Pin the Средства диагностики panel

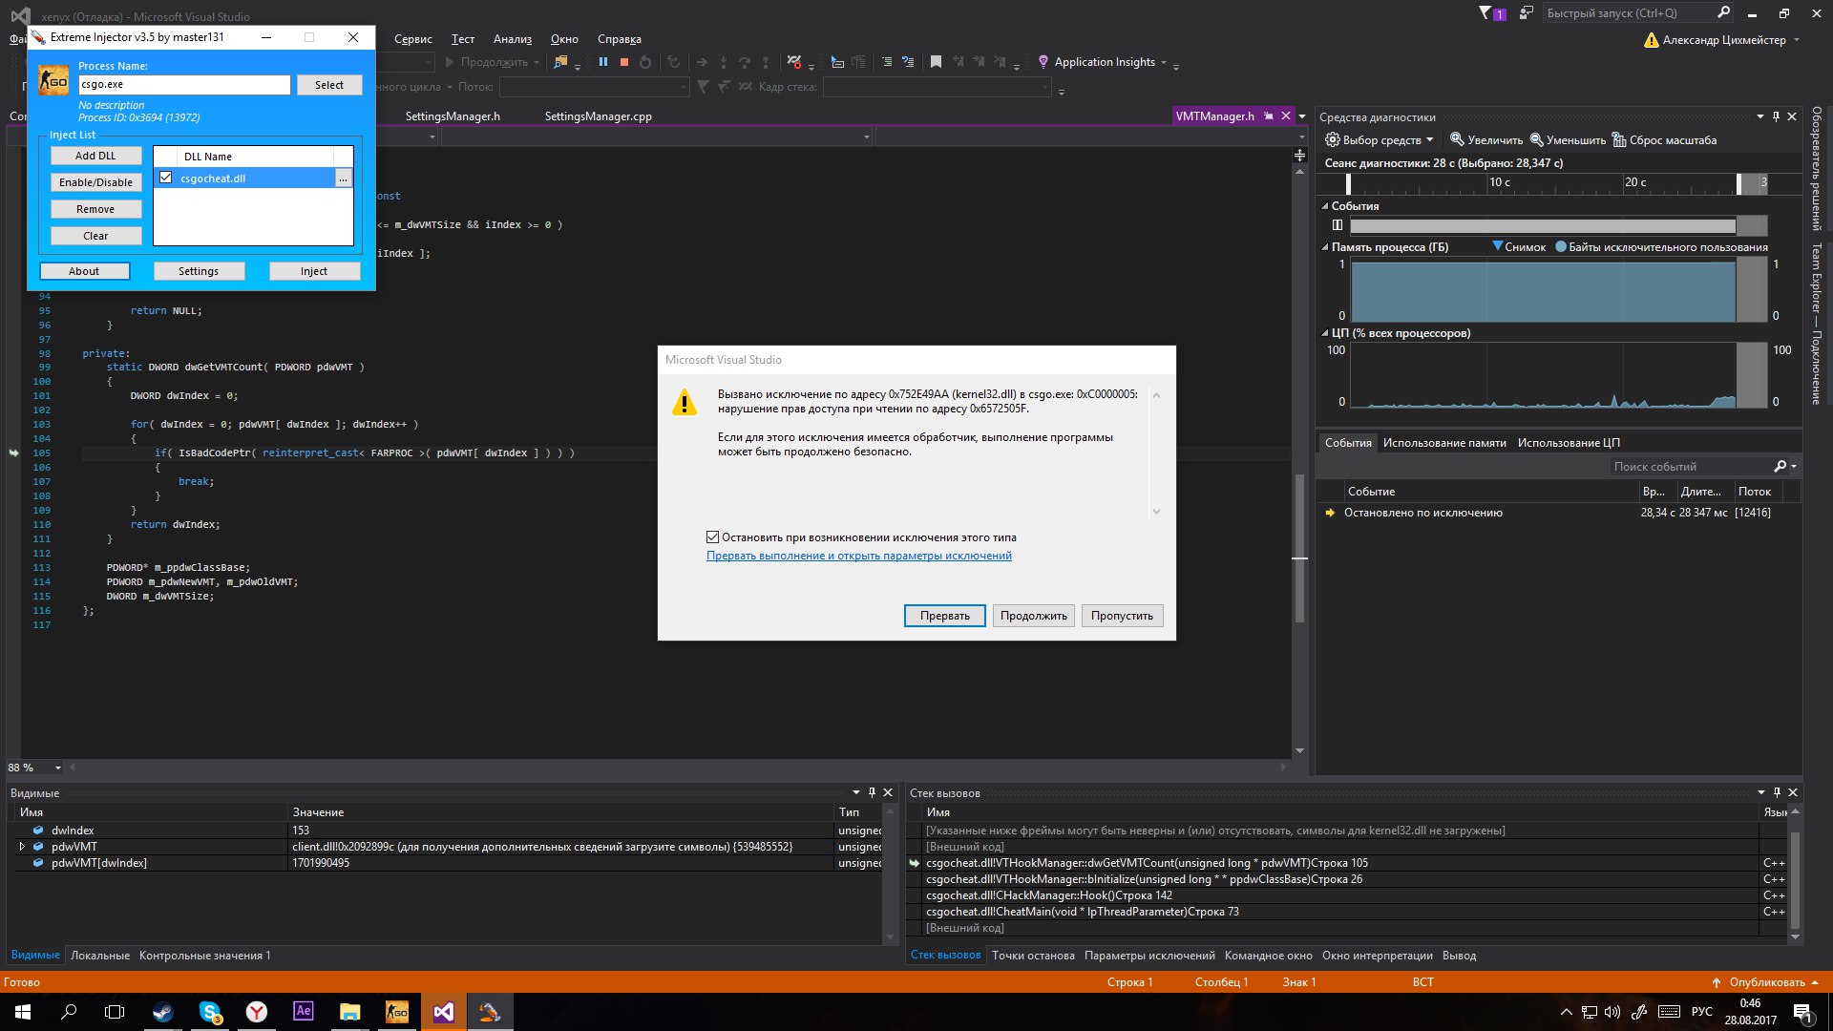point(1776,116)
